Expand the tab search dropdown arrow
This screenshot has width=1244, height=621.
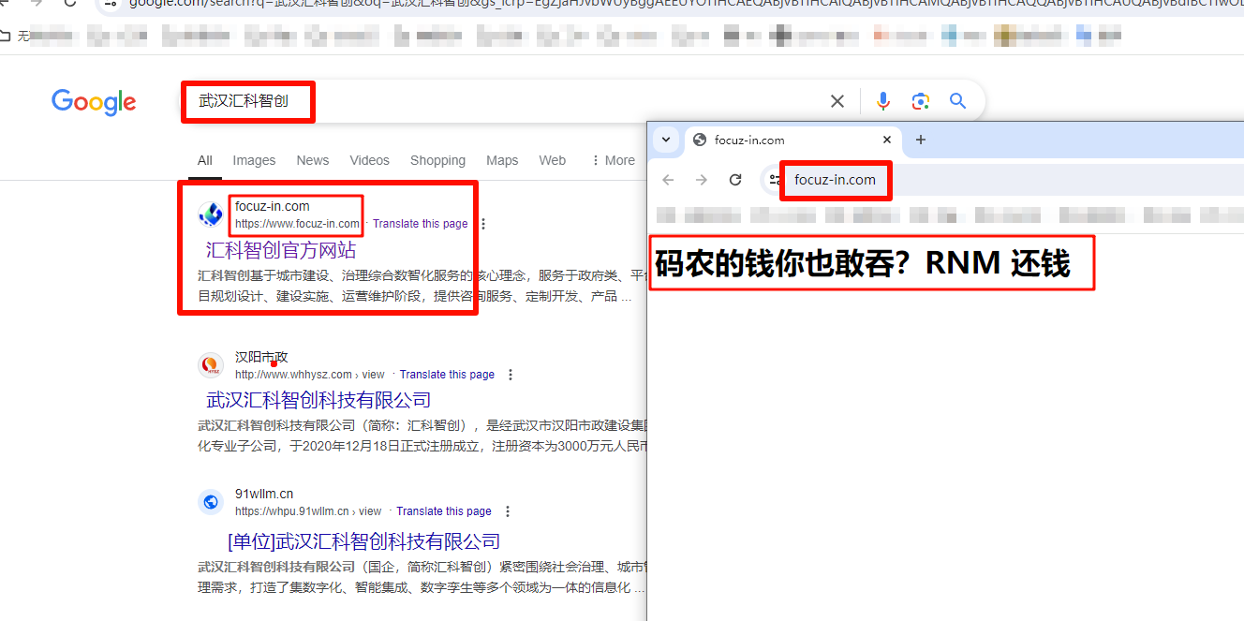[x=666, y=140]
